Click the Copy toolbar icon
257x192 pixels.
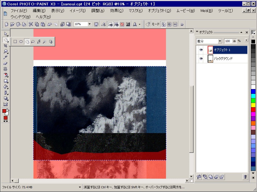37,24
